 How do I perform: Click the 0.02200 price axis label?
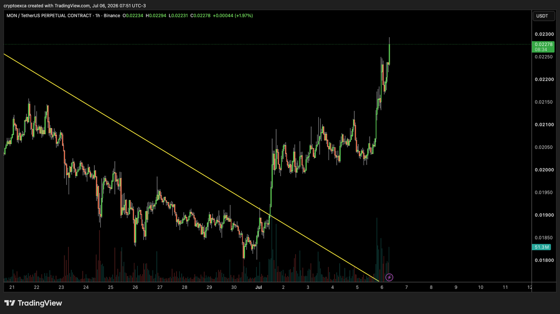click(544, 79)
